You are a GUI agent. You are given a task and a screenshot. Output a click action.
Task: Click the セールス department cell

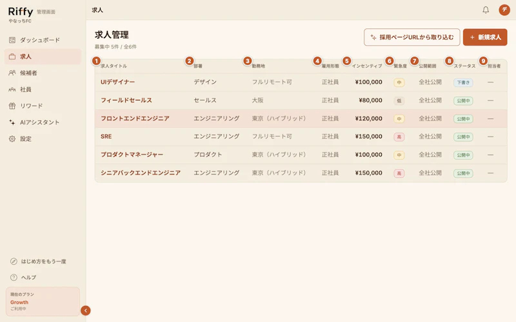pyautogui.click(x=205, y=100)
